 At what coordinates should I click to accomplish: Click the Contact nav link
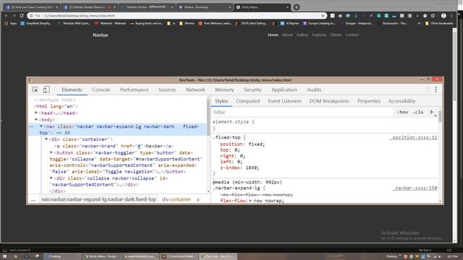[352, 35]
